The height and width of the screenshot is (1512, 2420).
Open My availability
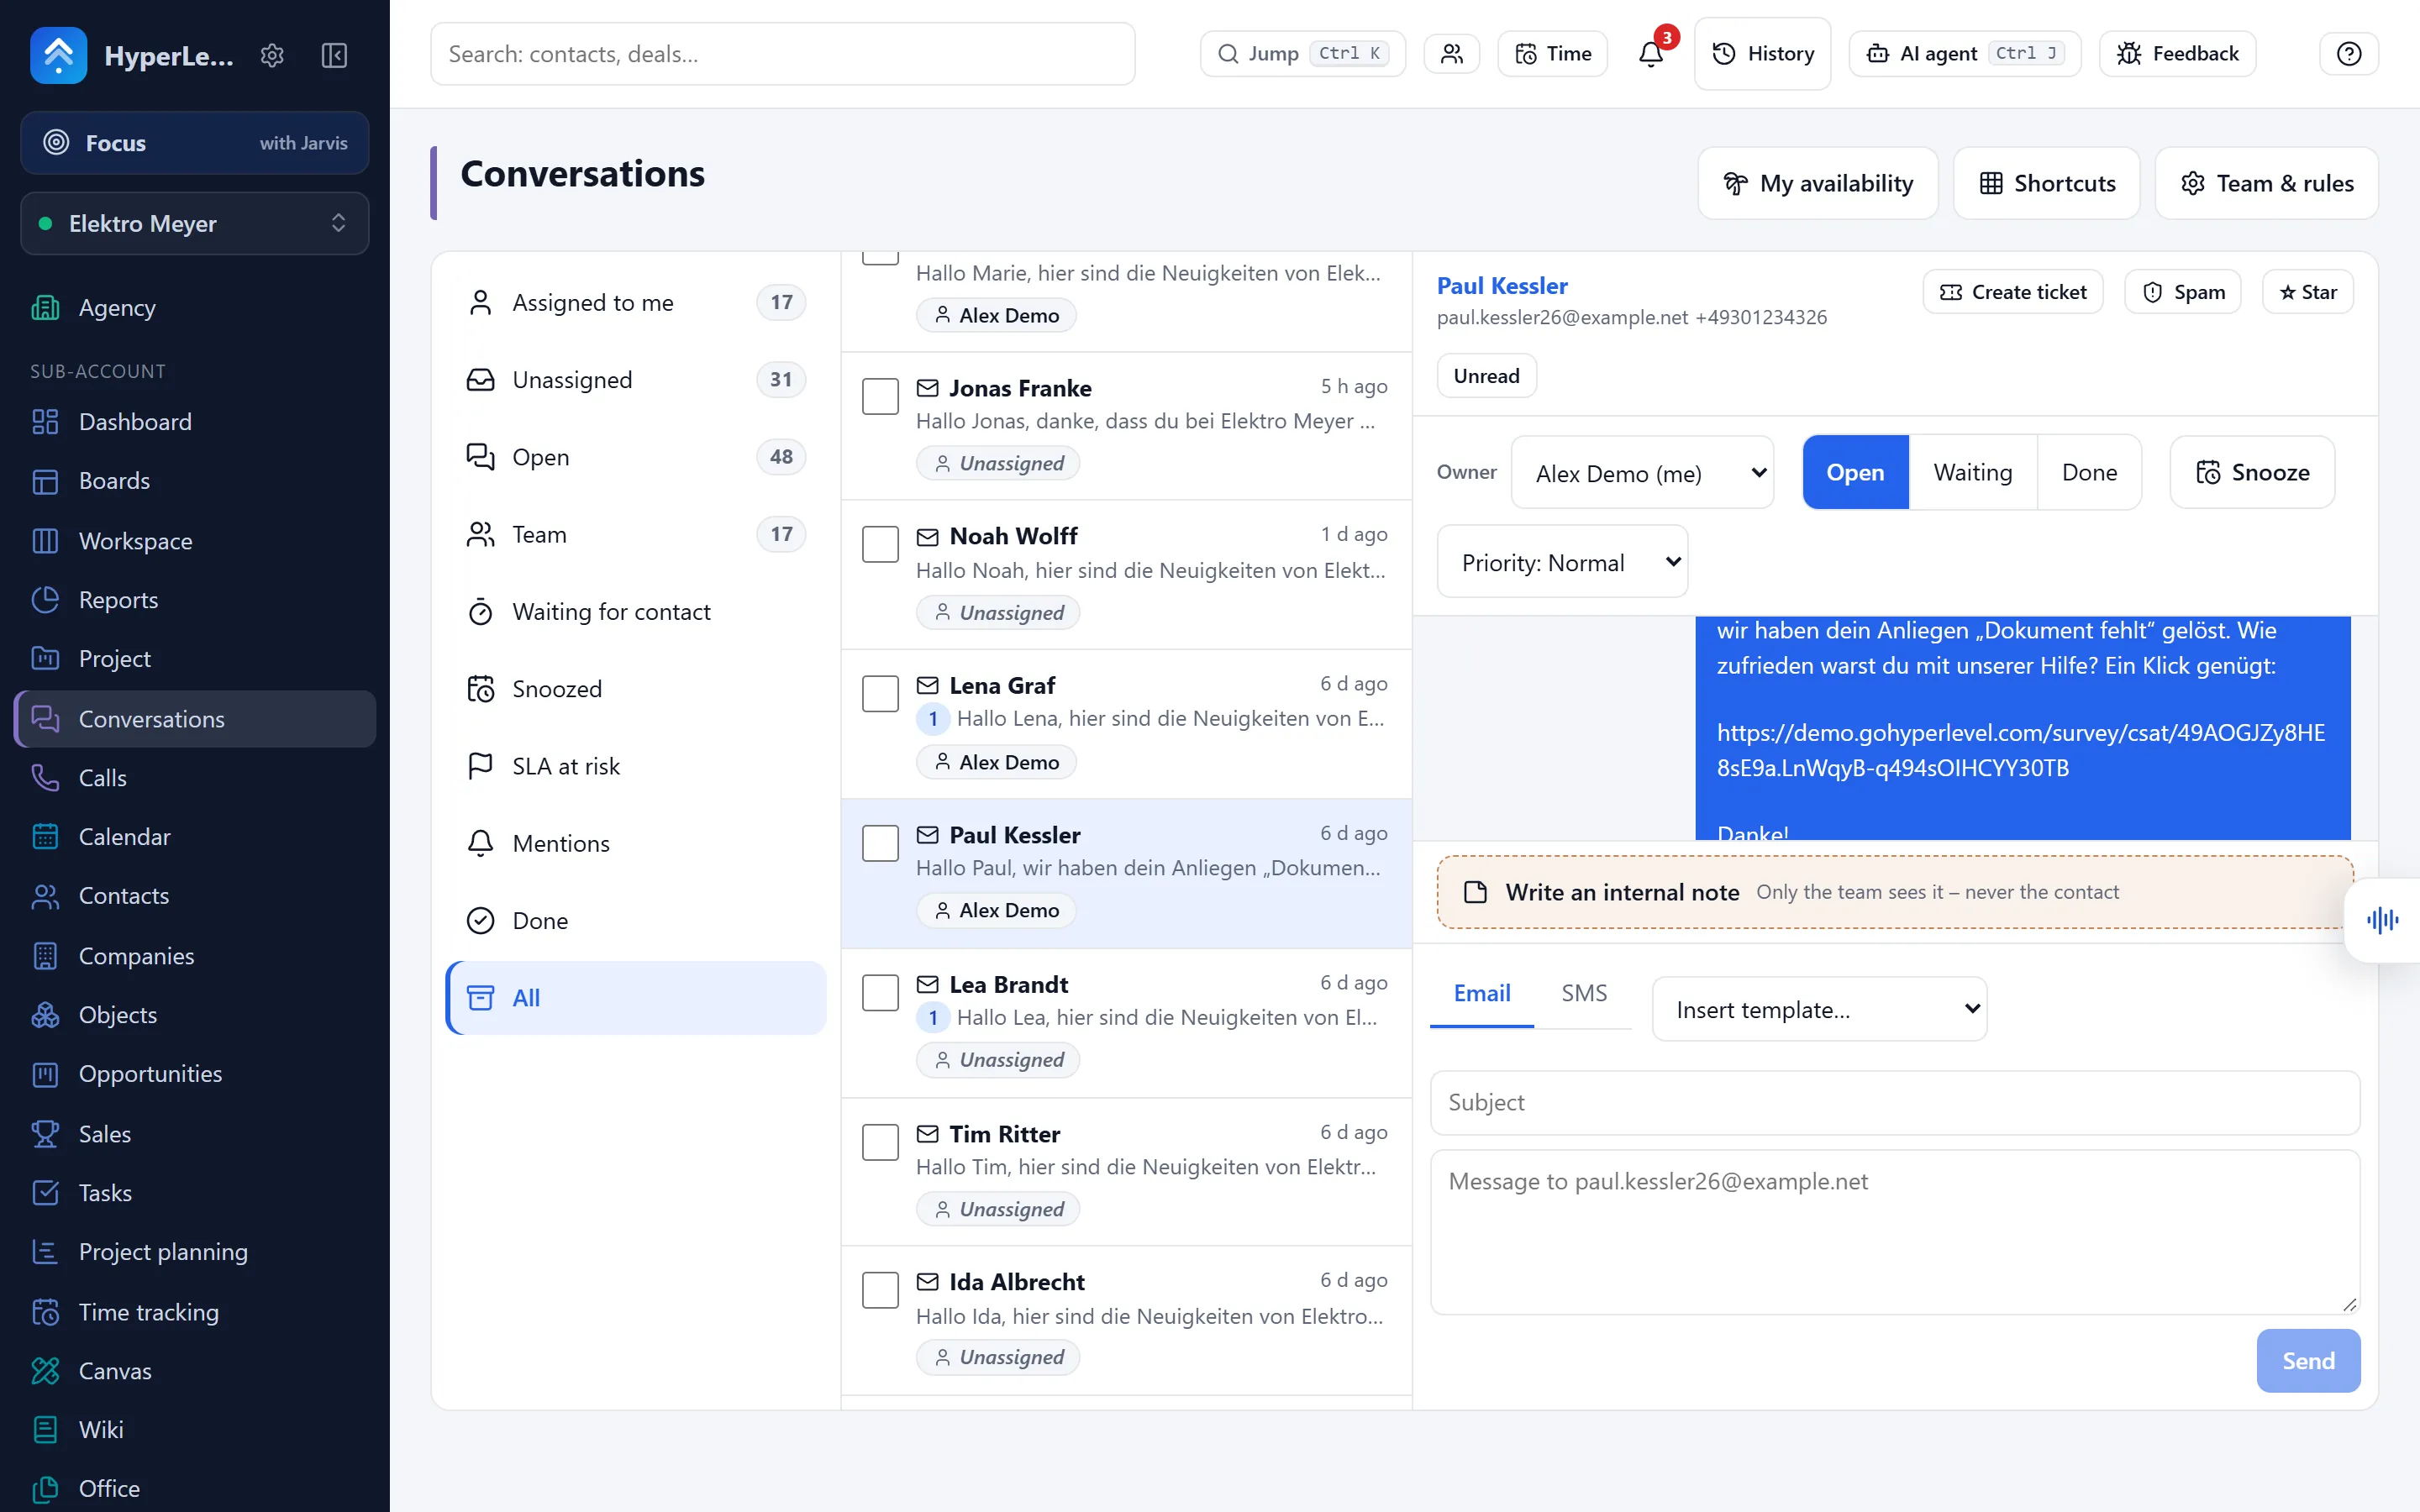1818,183
